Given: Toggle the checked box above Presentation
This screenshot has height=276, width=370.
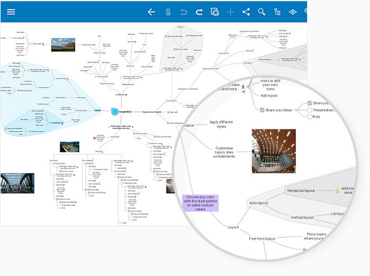Looking at the screenshot, I should pos(310,103).
